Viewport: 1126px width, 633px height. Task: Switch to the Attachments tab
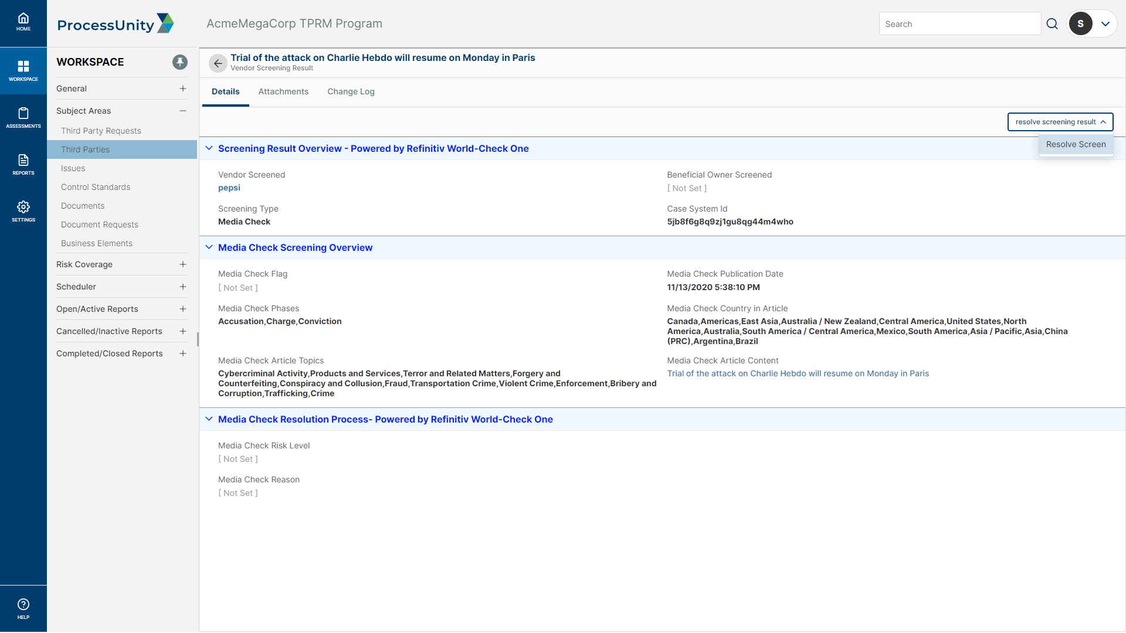pyautogui.click(x=283, y=91)
